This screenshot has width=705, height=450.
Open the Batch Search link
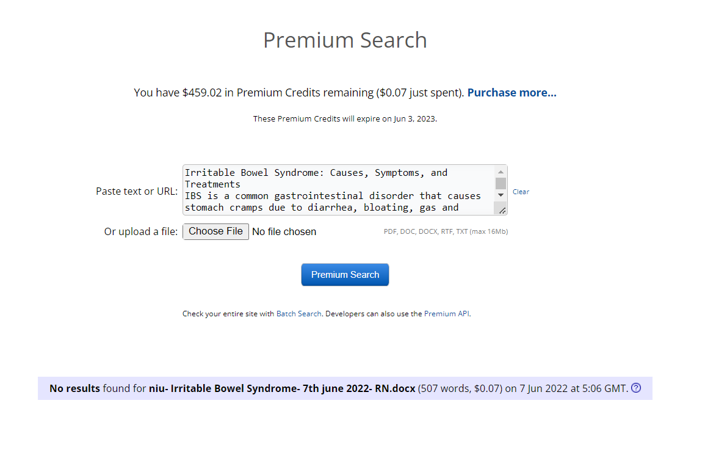tap(298, 314)
